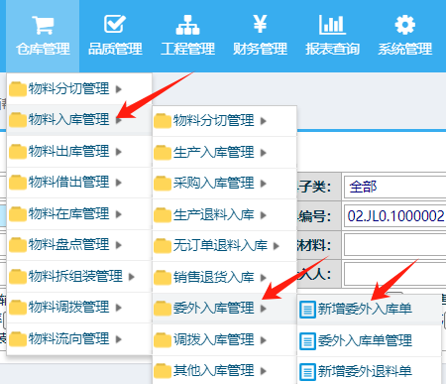Open the 子类 dropdown showing 全部
Image resolution: width=446 pixels, height=384 pixels.
point(394,187)
